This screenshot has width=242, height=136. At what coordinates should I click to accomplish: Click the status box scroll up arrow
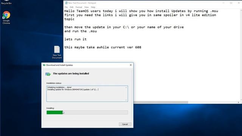(126, 87)
